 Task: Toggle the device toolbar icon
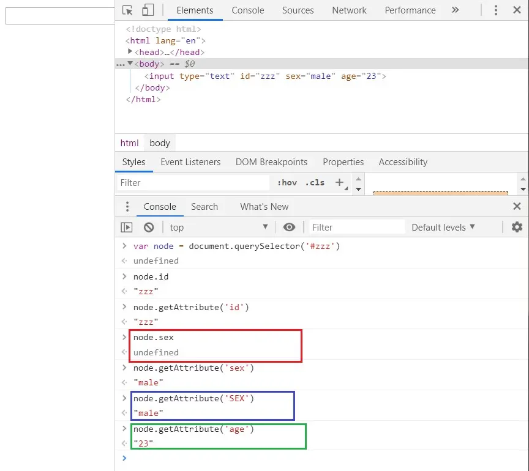[x=148, y=10]
